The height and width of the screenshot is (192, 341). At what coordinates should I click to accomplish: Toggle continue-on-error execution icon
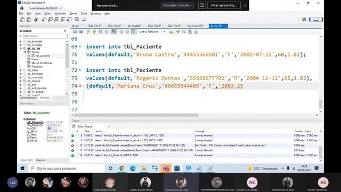(x=113, y=32)
